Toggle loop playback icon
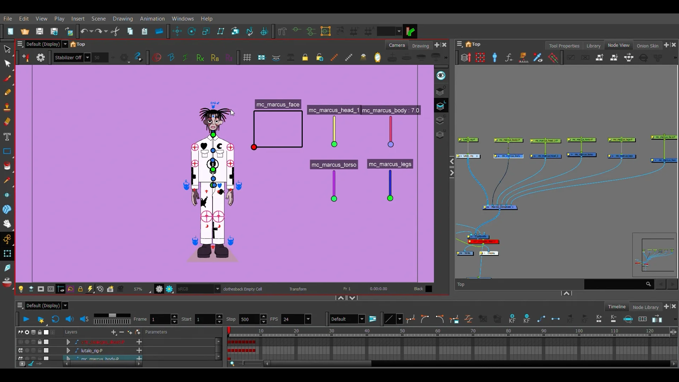 coord(55,319)
